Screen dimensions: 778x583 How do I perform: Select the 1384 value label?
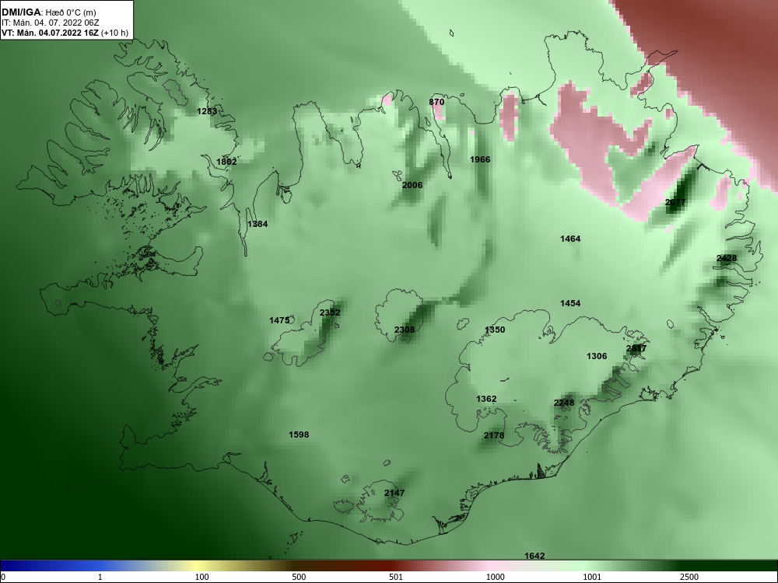[x=258, y=224]
